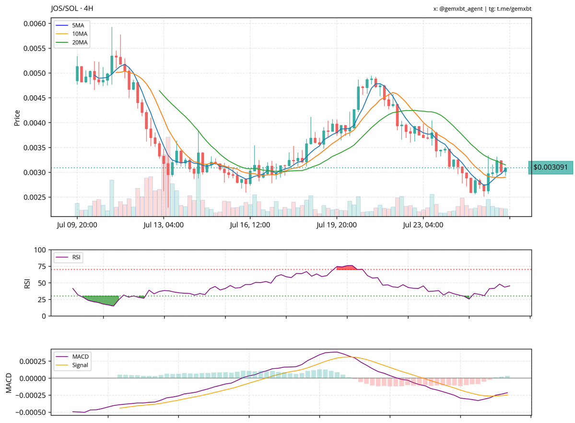The image size is (575, 423).
Task: Select the Signal legend entry
Action: click(71, 365)
